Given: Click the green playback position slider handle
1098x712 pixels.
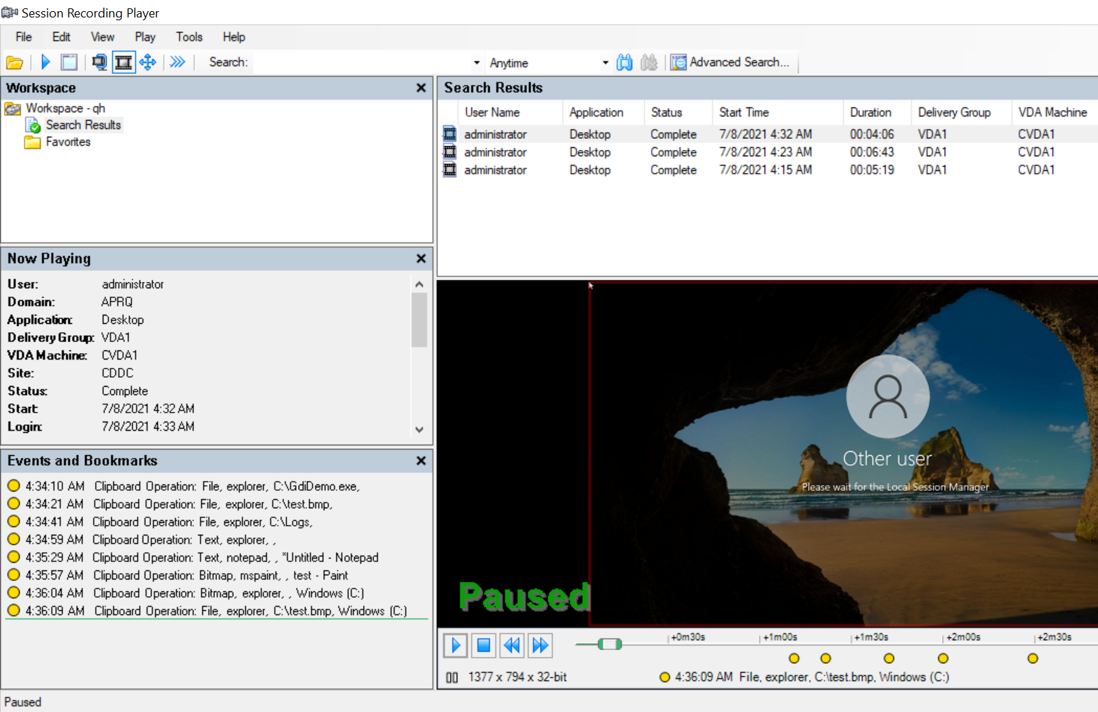Looking at the screenshot, I should (609, 644).
